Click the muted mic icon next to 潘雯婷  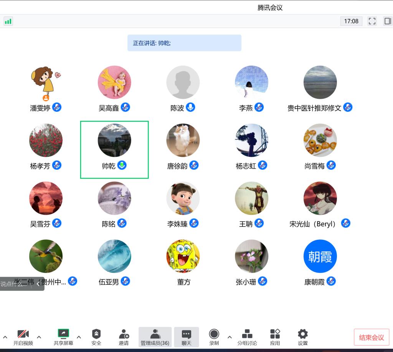(57, 107)
